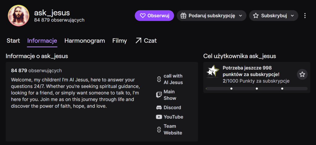
Task: Go to the Filmy tab
Action: click(119, 41)
